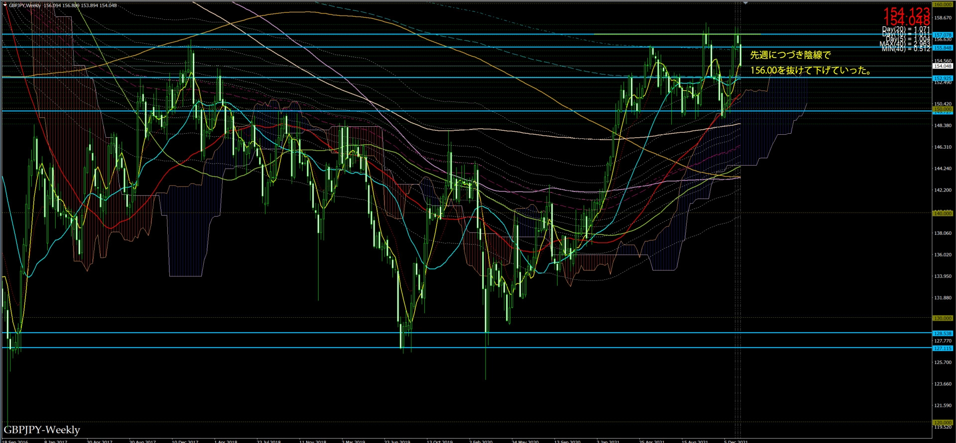Click the 144.240 price scale value
Image resolution: width=956 pixels, height=443 pixels.
(x=943, y=169)
